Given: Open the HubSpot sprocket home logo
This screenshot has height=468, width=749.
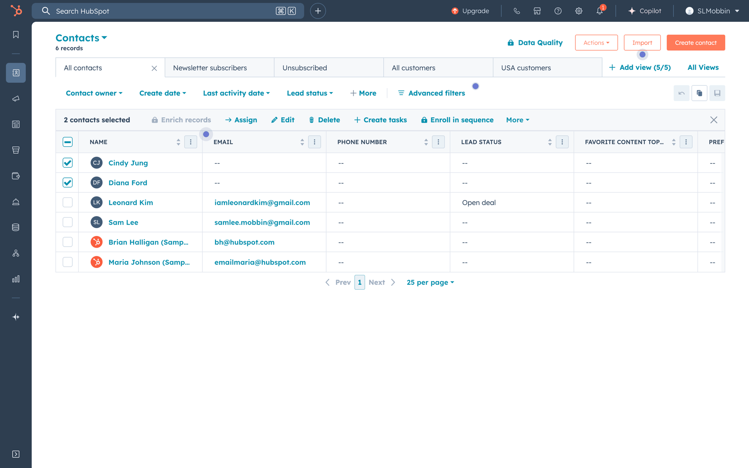Looking at the screenshot, I should (16, 11).
